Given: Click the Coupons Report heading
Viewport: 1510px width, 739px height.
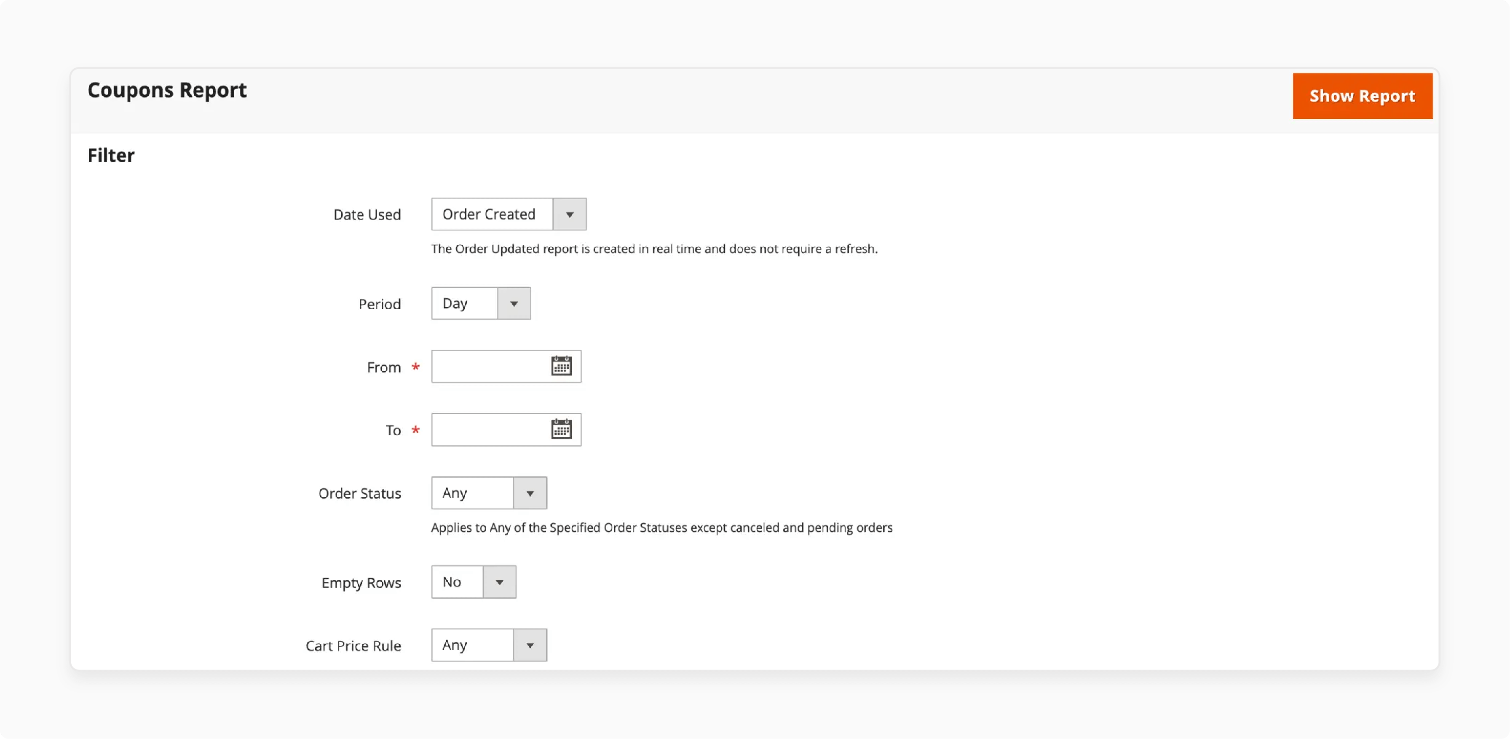Looking at the screenshot, I should [x=167, y=90].
